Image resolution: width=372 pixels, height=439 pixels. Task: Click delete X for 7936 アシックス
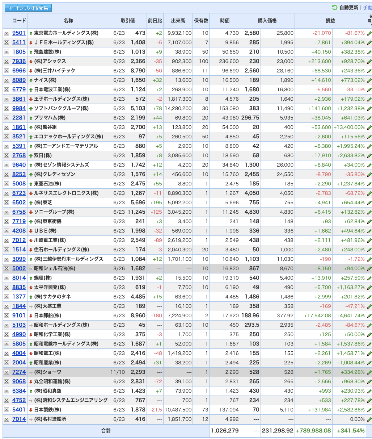tap(7, 61)
